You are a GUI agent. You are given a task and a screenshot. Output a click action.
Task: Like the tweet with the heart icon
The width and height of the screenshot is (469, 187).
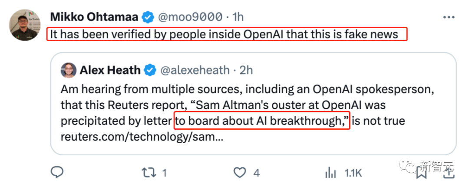(240, 173)
